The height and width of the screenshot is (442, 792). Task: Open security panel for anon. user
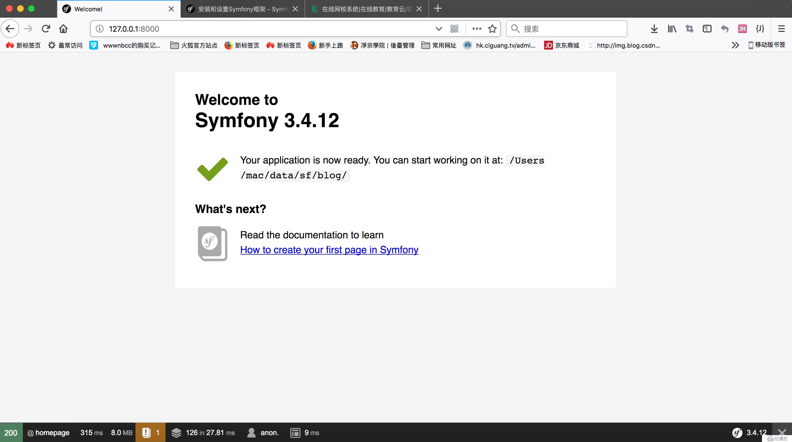pyautogui.click(x=263, y=432)
